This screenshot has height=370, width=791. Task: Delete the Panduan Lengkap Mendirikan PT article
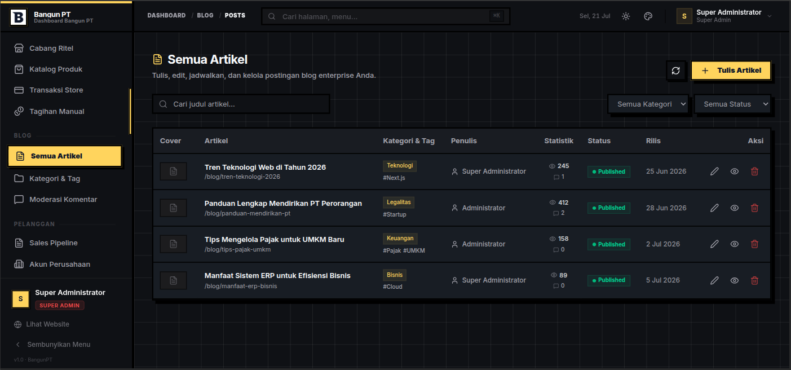(754, 208)
